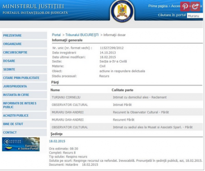Click the red share arrow icon

coord(195,7)
